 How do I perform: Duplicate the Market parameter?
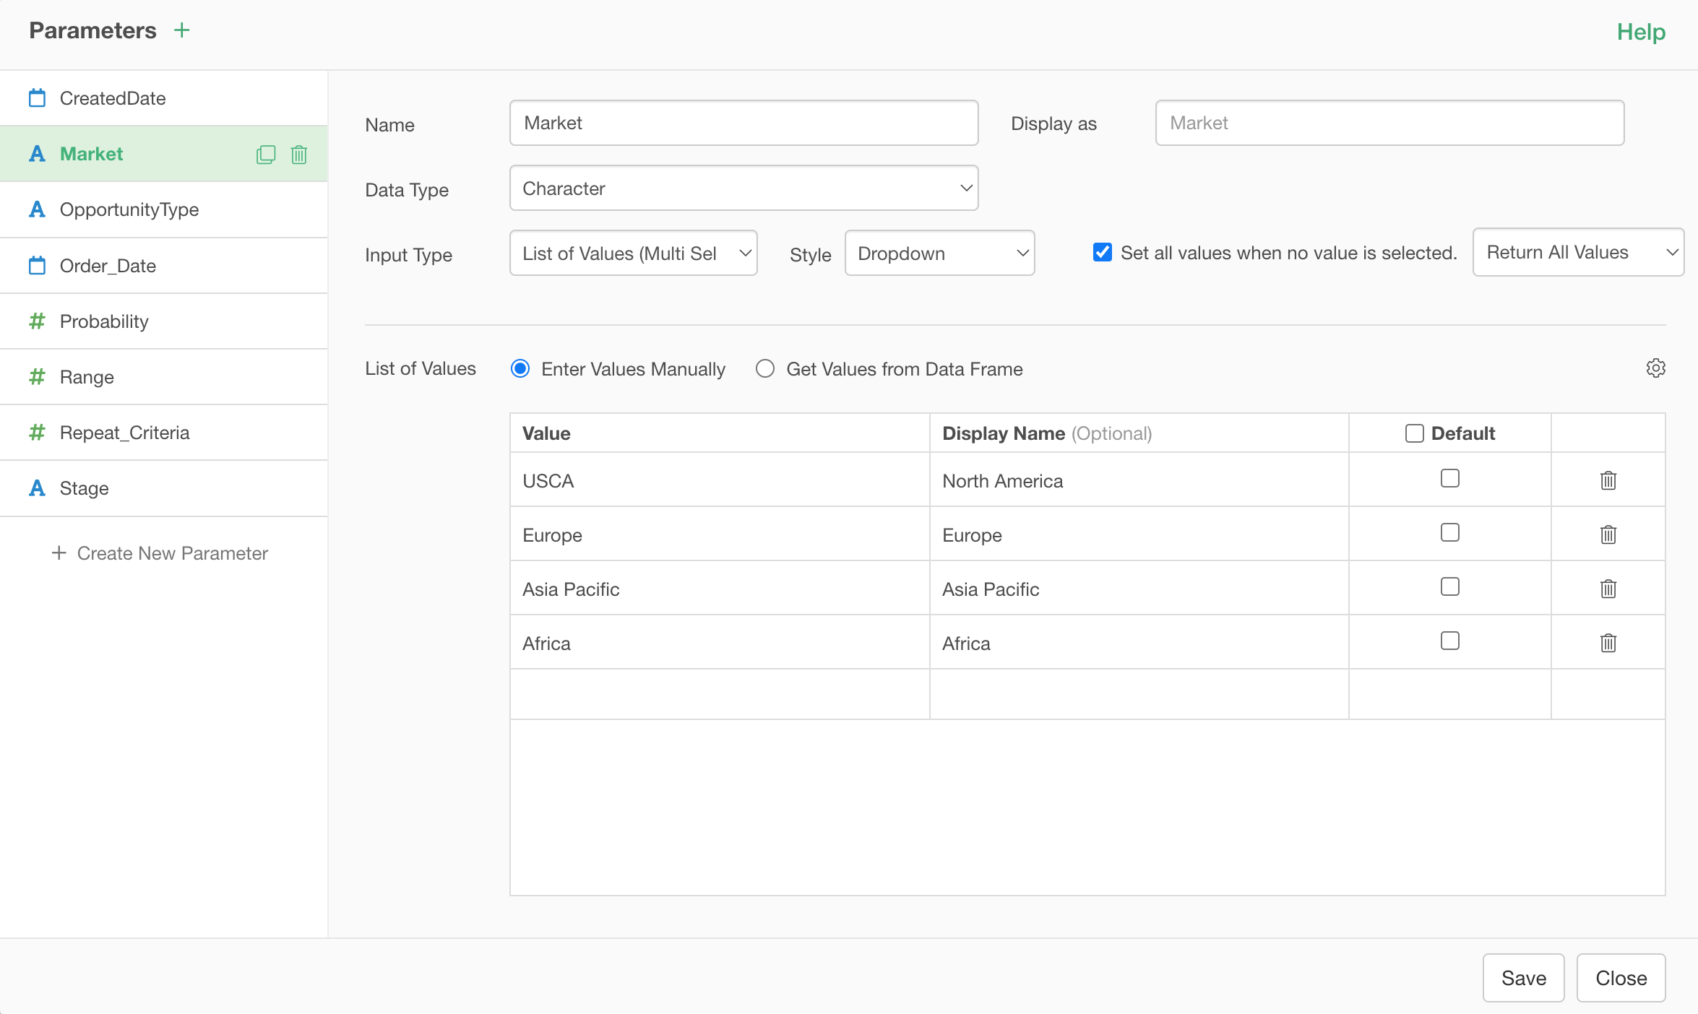tap(266, 155)
